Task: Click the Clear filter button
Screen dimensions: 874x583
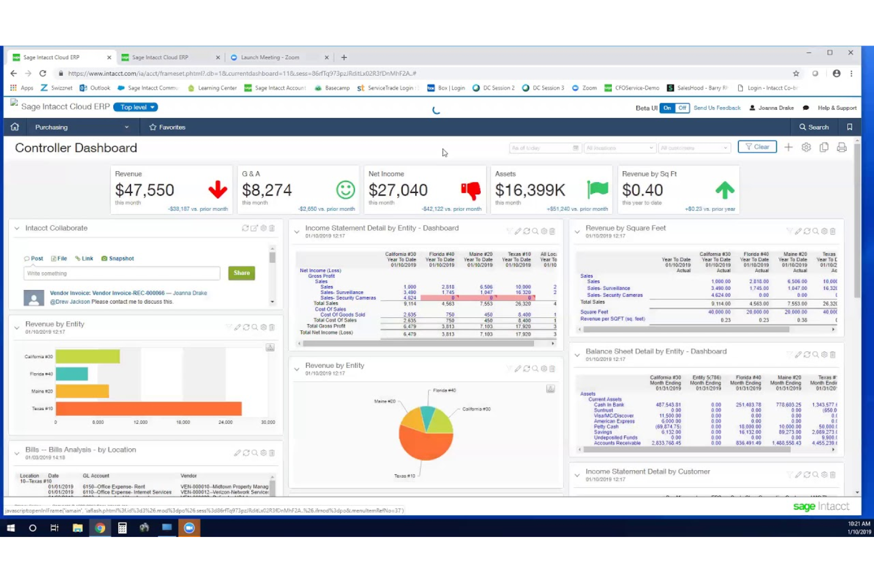Action: click(x=757, y=147)
